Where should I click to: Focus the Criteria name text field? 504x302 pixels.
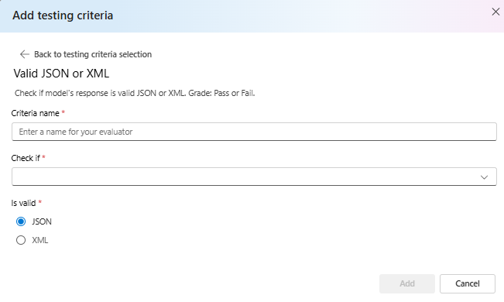tap(254, 132)
